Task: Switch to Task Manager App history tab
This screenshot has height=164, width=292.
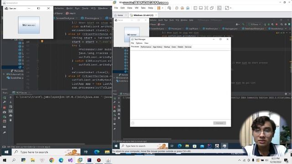Action: [x=157, y=47]
